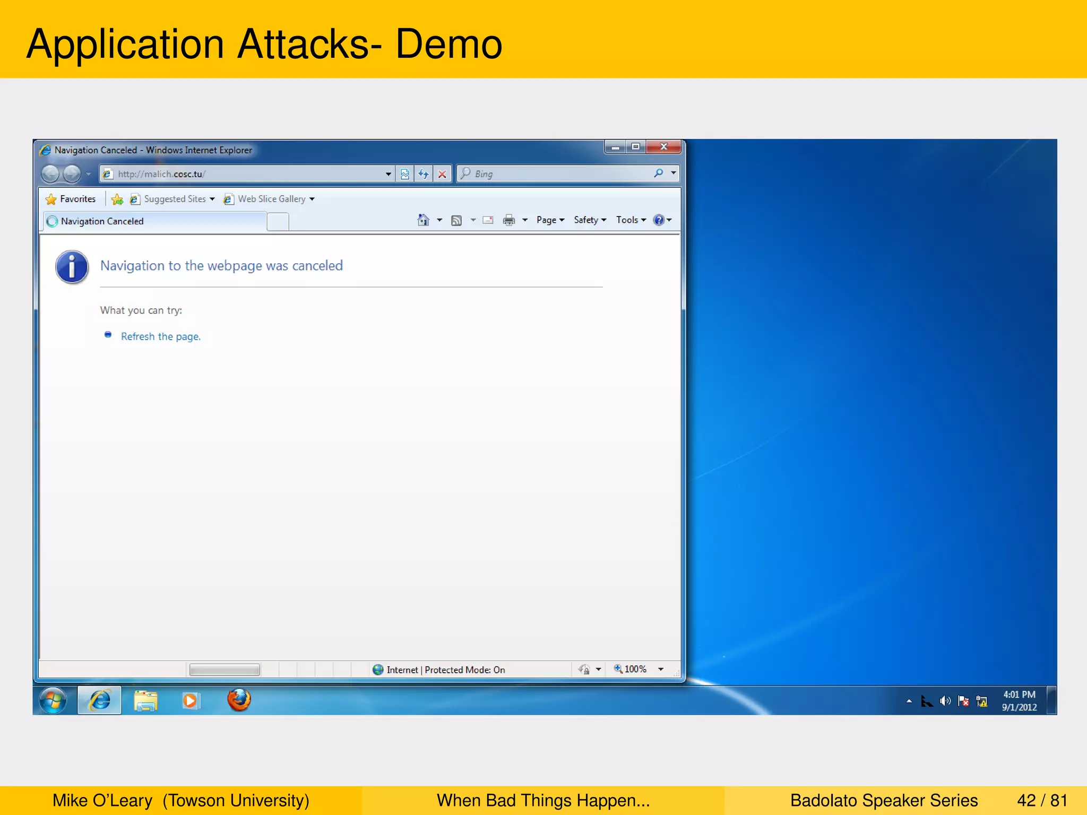Open the Favorites center button
1087x815 pixels.
(71, 199)
